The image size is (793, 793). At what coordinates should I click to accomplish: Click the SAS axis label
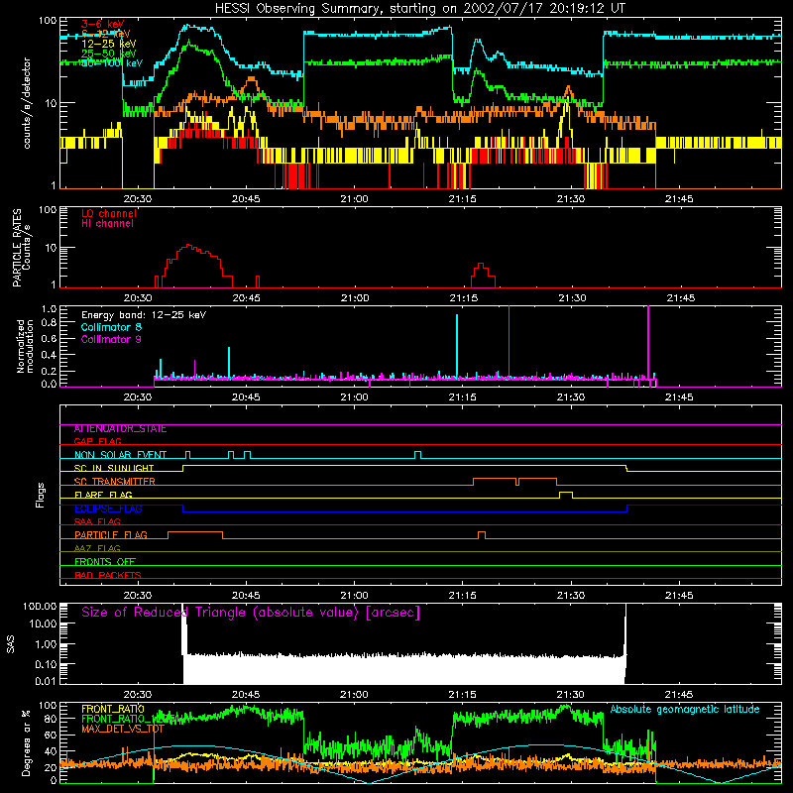11,644
